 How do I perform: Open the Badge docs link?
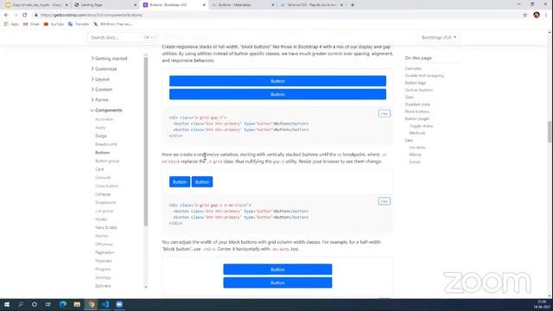click(x=101, y=136)
